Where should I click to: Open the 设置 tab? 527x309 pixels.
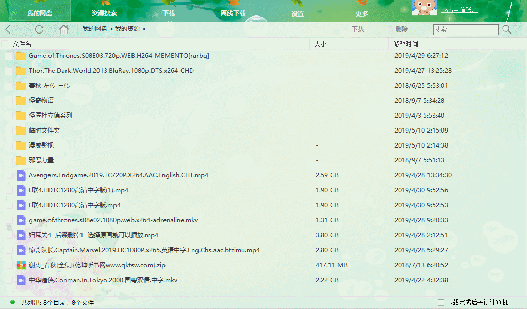click(298, 13)
